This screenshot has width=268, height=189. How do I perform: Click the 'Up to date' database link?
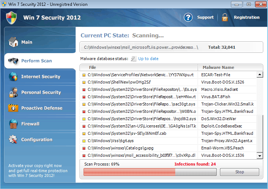click(x=148, y=59)
